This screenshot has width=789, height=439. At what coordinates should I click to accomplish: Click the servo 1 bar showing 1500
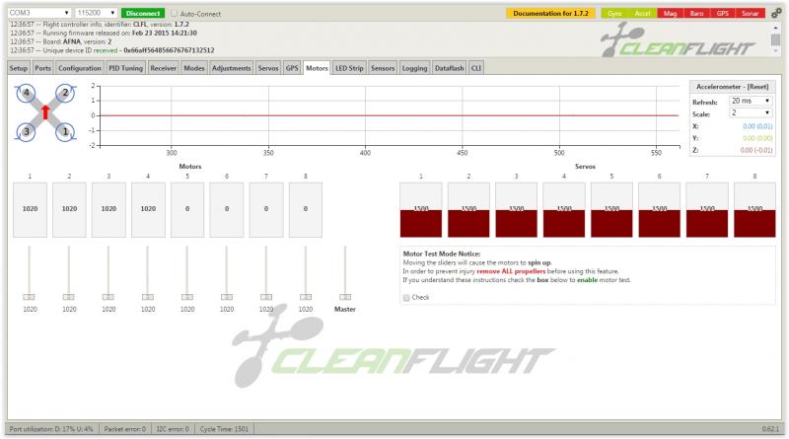[x=421, y=209]
